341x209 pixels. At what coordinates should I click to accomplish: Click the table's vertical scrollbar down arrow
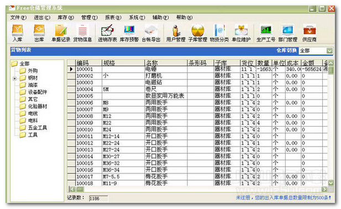coord(331,183)
